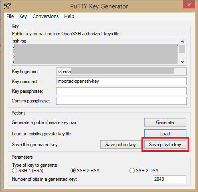198x192 pixels.
Task: Click the 'Key comment:' label
Action: [x=25, y=82]
